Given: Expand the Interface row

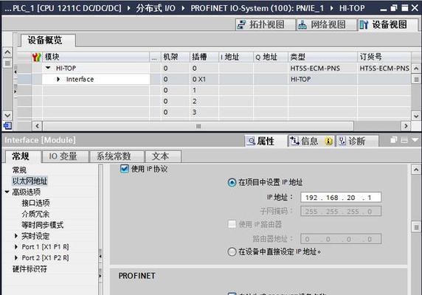Looking at the screenshot, I should click(58, 79).
